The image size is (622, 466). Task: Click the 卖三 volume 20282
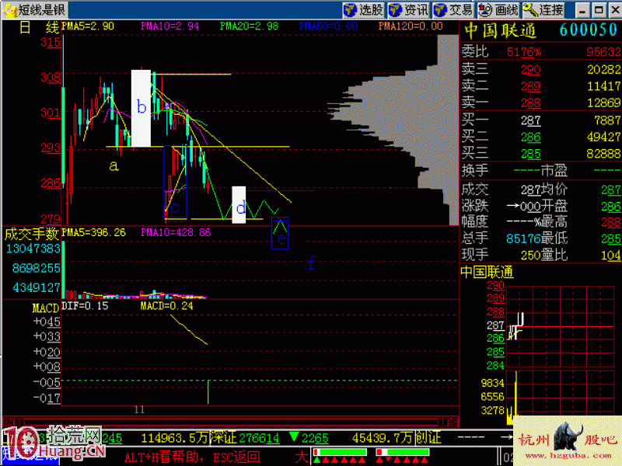point(603,70)
